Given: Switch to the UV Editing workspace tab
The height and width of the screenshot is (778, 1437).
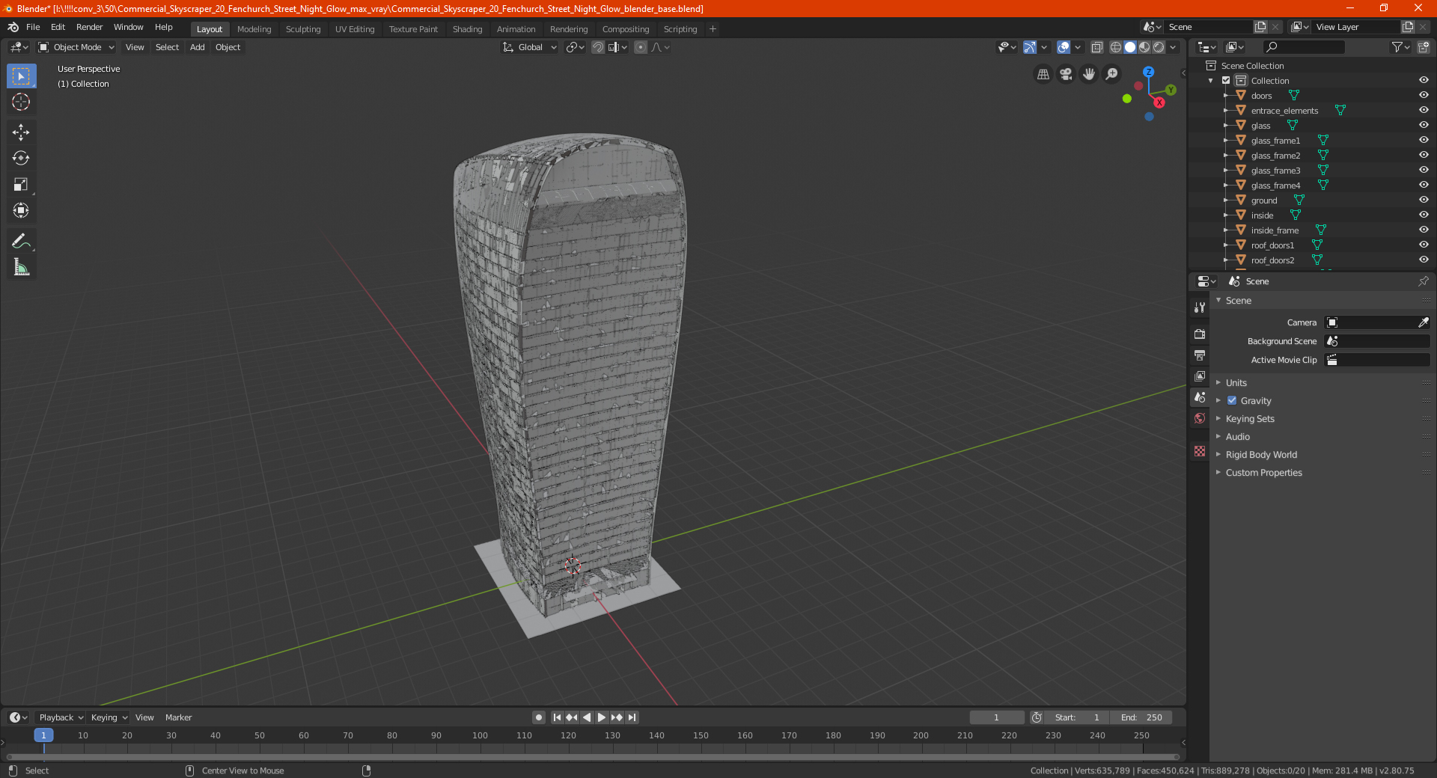Looking at the screenshot, I should (x=355, y=29).
